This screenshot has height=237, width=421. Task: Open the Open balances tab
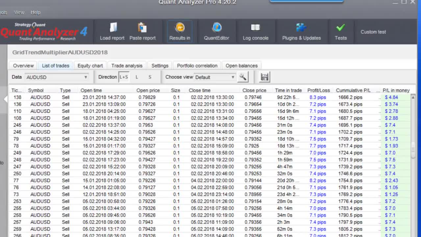pos(241,66)
